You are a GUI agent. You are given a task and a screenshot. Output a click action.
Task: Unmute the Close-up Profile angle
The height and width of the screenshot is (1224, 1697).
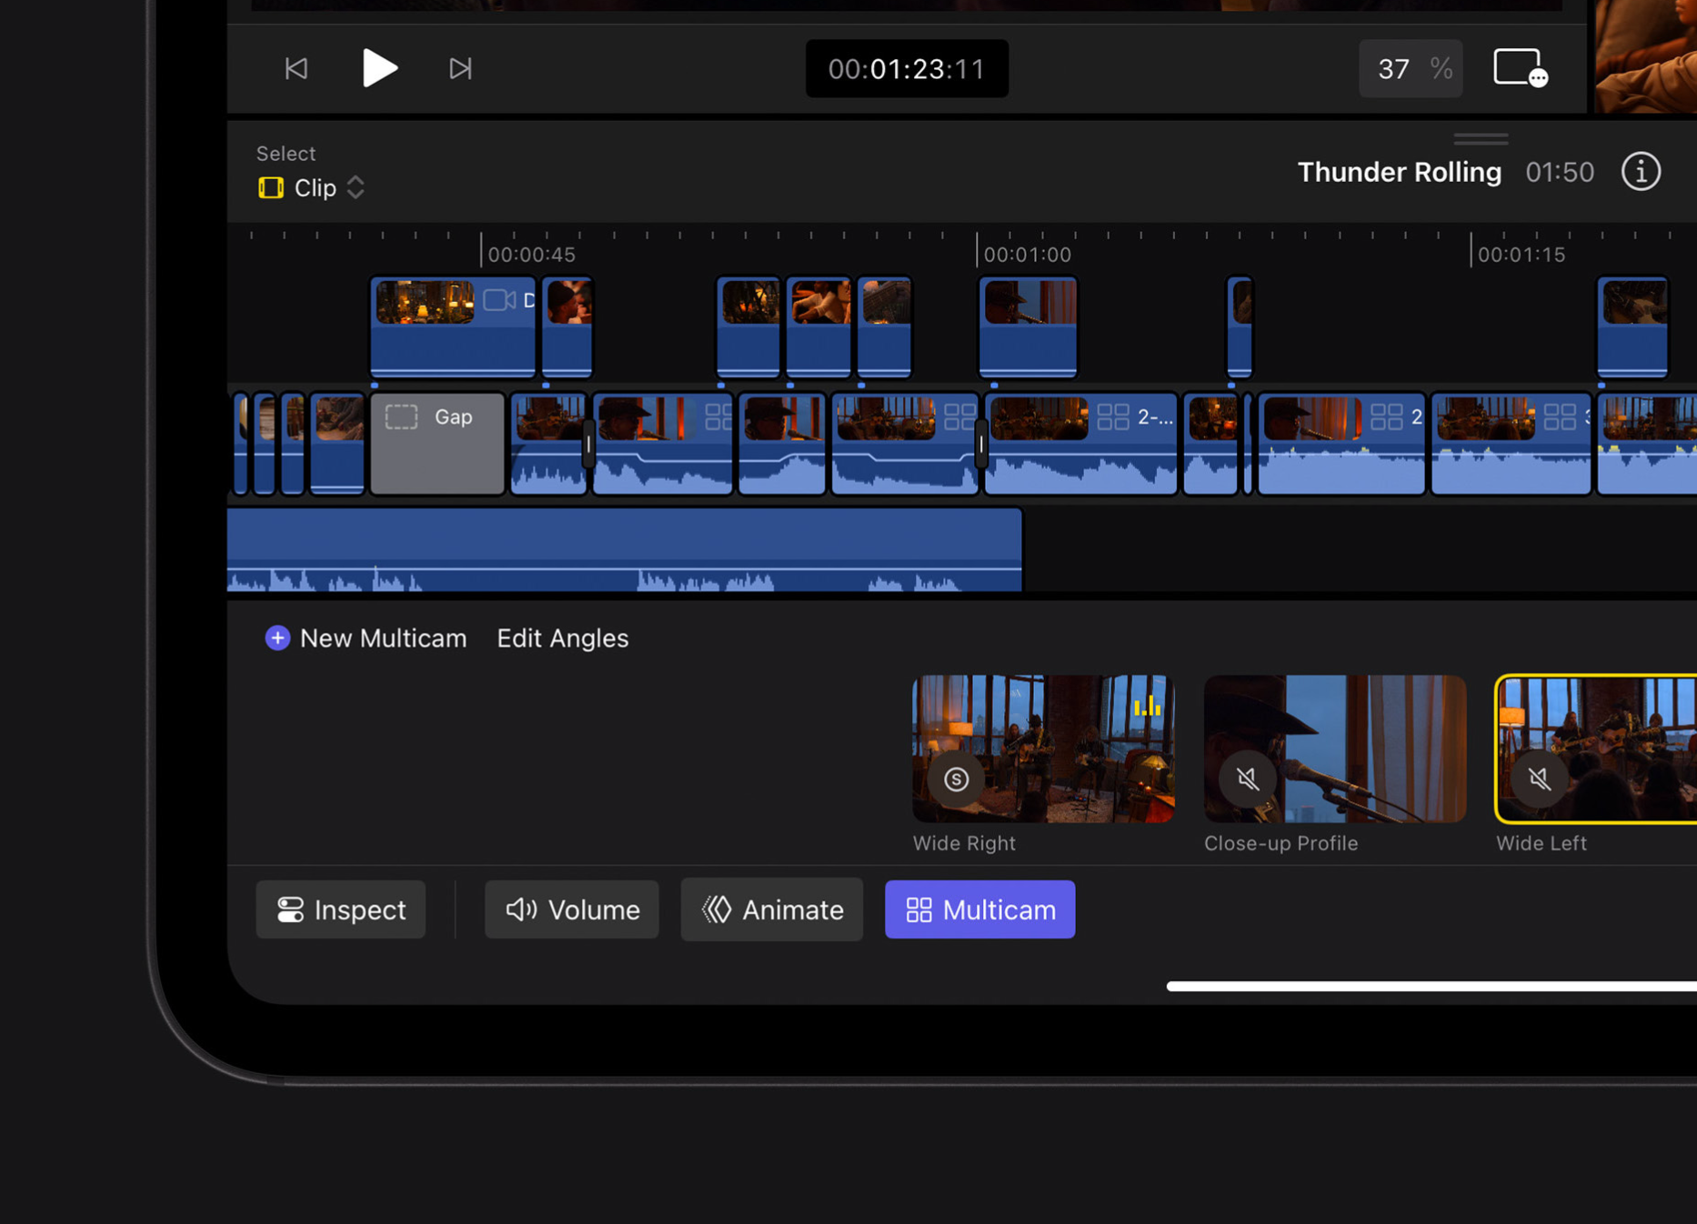click(1248, 779)
